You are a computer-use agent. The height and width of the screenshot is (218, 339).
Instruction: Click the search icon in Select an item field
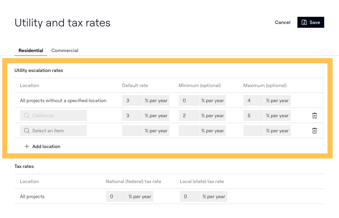(x=27, y=131)
